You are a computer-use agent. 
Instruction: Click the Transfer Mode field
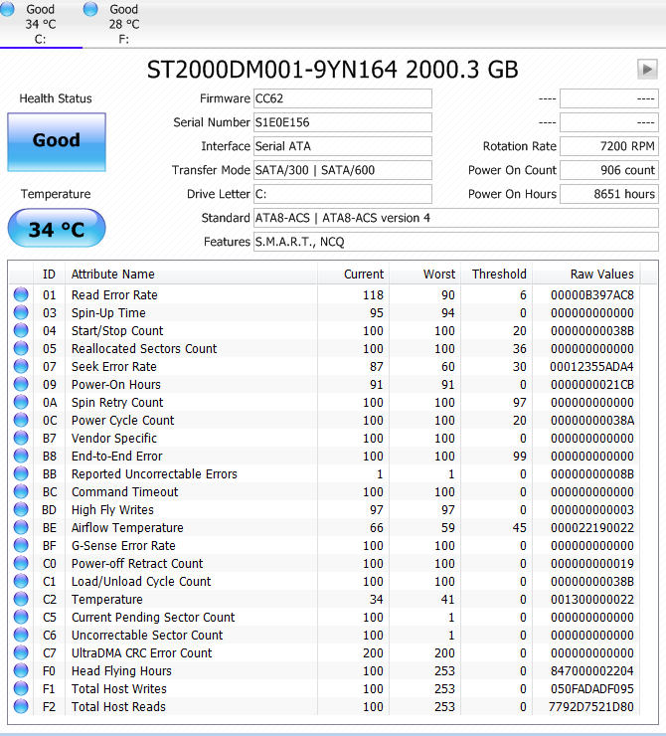(342, 170)
